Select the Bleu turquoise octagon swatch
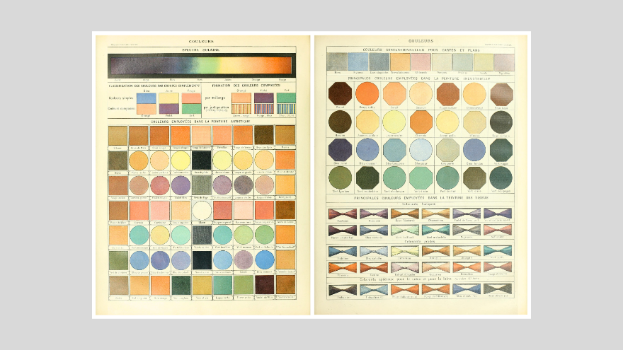Image resolution: width=623 pixels, height=350 pixels. [394, 150]
